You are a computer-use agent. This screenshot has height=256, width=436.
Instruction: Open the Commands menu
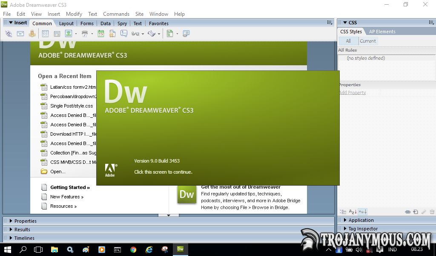(116, 14)
